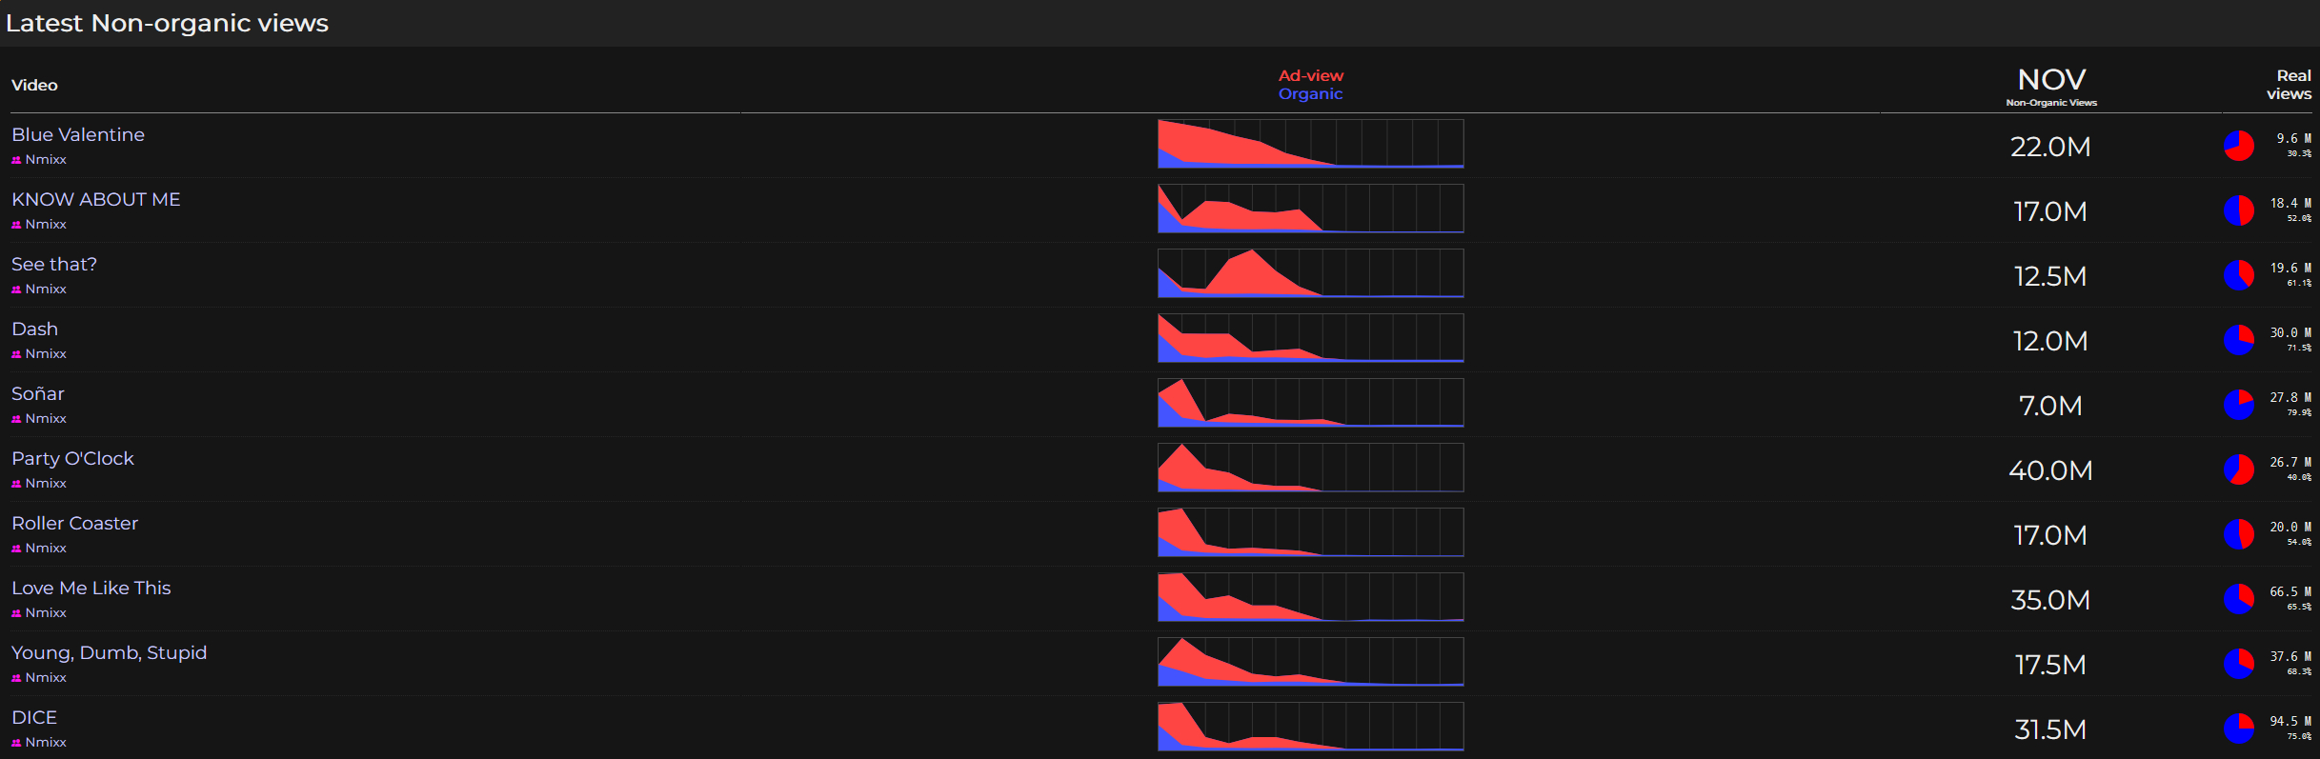Click the 19.6 M real views figure
2320x759 pixels.
(2291, 269)
